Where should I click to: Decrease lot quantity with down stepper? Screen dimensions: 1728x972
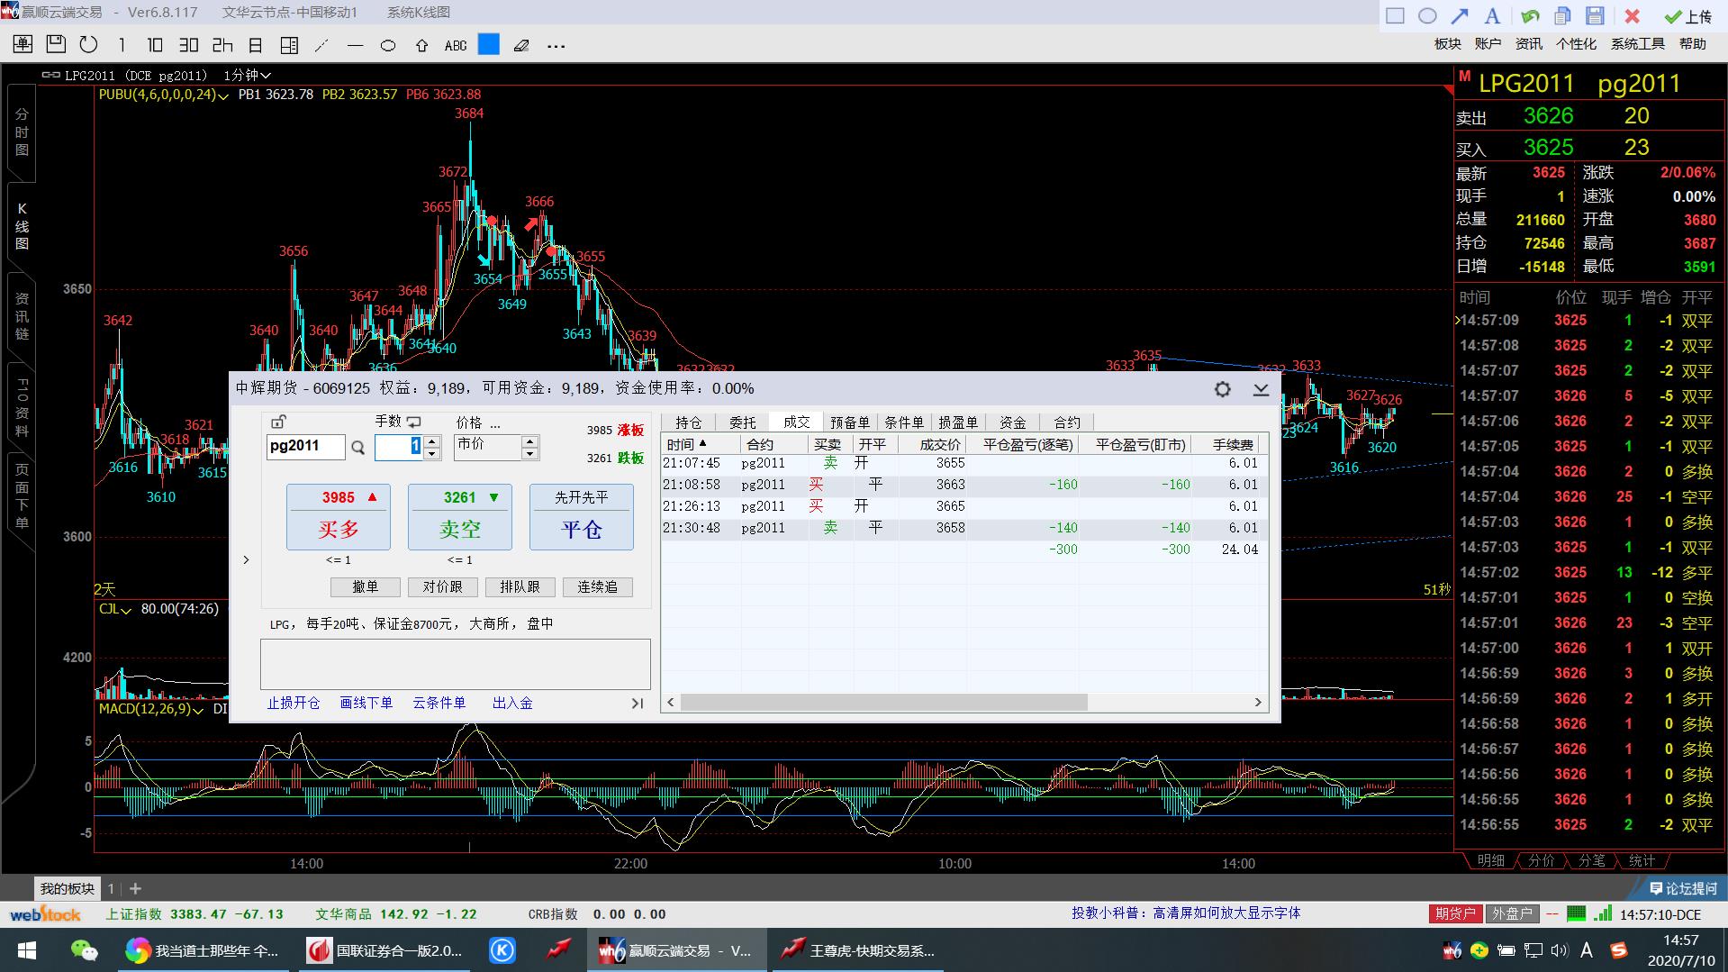click(x=431, y=453)
